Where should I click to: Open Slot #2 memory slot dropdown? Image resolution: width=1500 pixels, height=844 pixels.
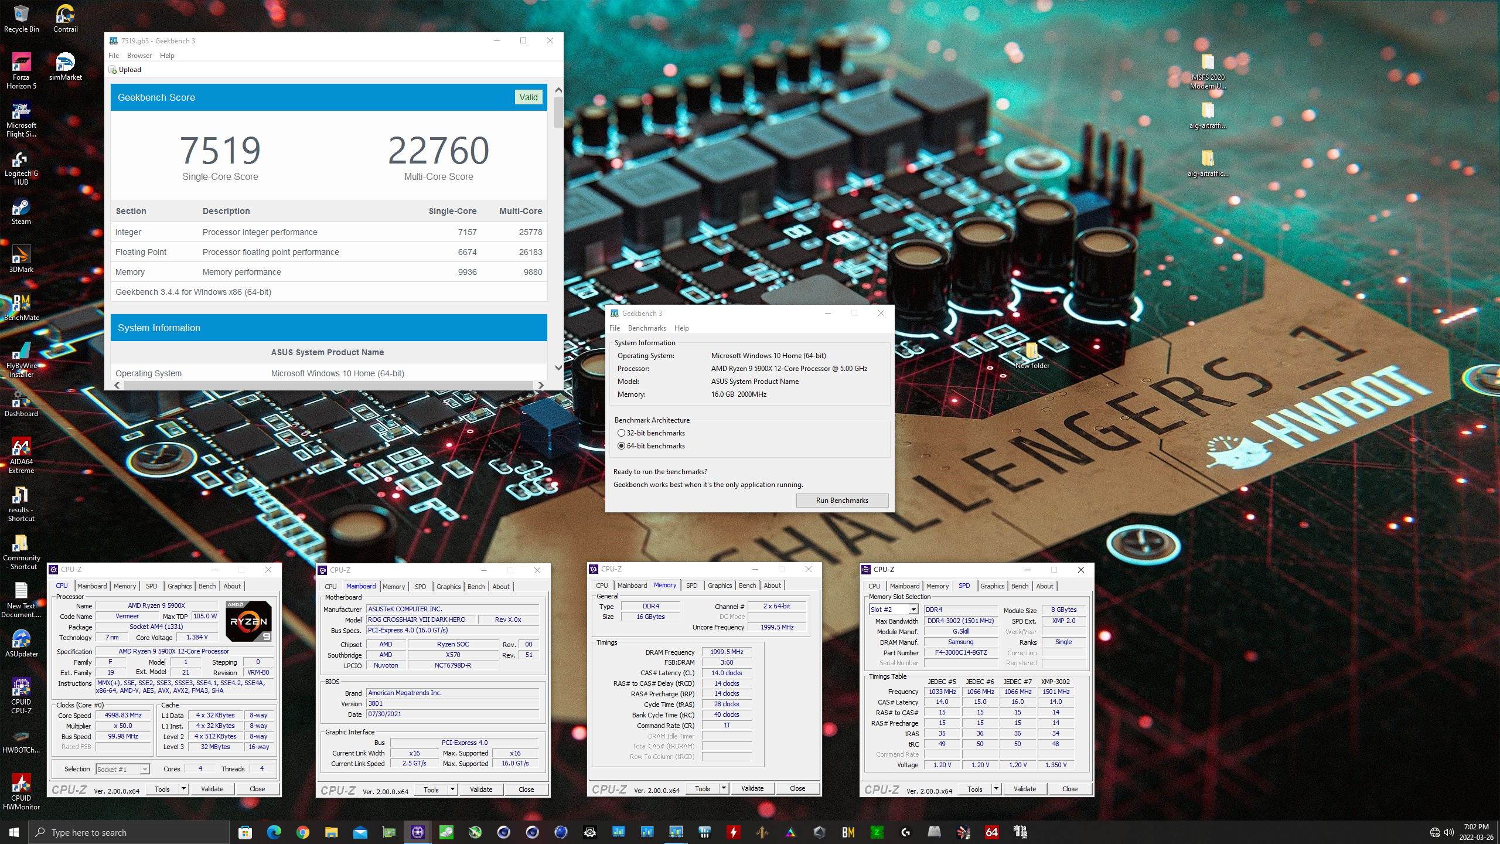893,610
